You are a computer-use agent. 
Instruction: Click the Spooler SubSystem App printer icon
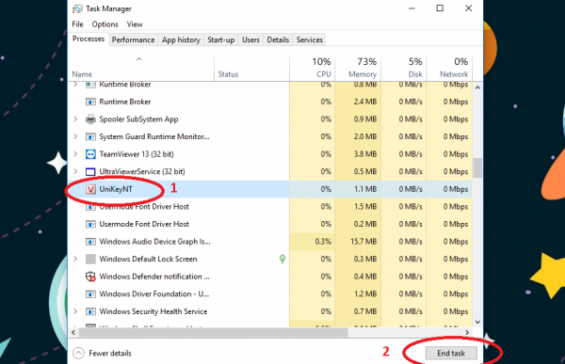[90, 119]
